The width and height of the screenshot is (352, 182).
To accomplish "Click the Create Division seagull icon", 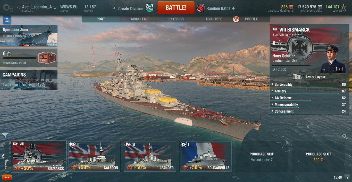I will click(x=150, y=8).
